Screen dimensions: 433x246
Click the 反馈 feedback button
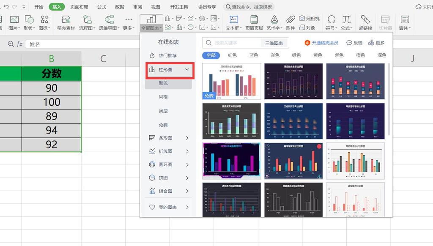click(x=354, y=43)
